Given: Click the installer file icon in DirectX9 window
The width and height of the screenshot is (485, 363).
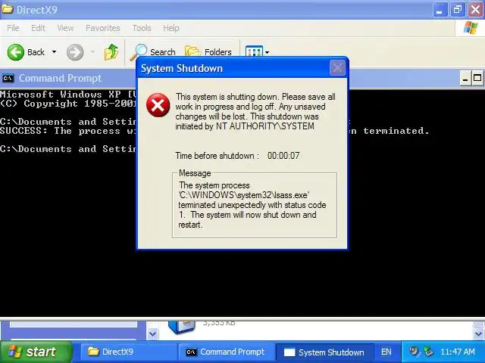Looking at the screenshot, I should point(182,327).
